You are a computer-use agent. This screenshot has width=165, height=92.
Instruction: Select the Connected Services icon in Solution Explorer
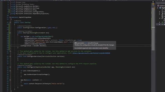pos(162,10)
